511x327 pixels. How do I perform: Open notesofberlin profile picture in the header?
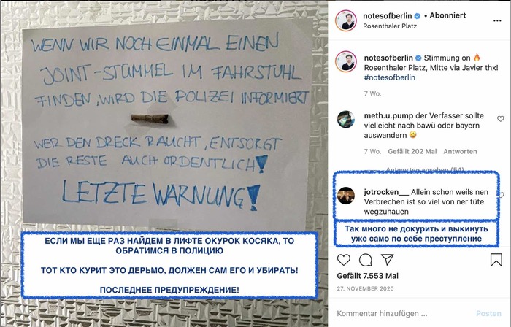346,20
